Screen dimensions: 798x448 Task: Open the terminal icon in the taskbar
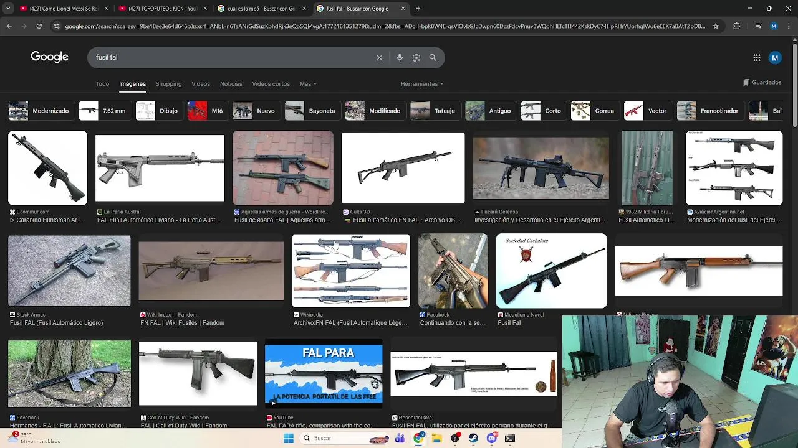510,438
